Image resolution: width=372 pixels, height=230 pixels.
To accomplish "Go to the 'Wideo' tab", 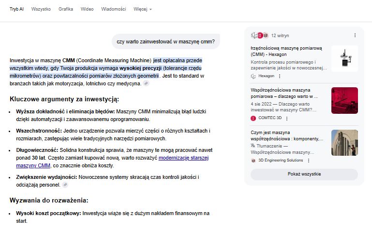I will (x=87, y=9).
